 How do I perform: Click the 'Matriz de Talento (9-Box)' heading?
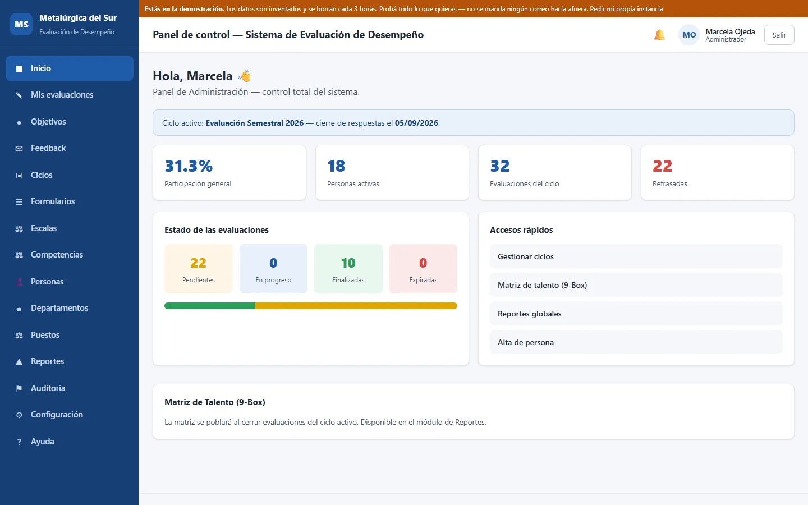tap(215, 402)
